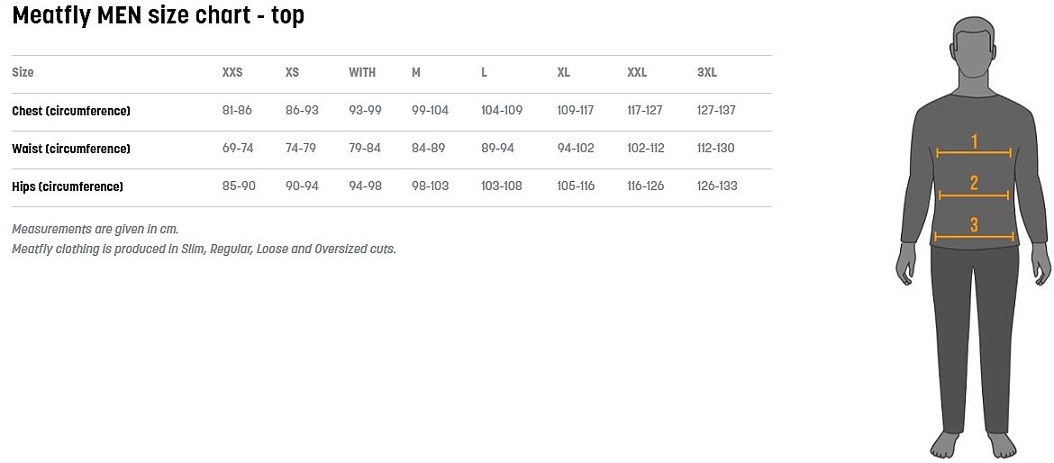Click the XXS size column header
This screenshot has height=463, width=1054.
pos(232,73)
